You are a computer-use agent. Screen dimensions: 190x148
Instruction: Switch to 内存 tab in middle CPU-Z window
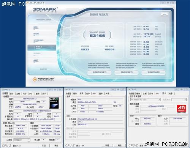(x=88, y=93)
